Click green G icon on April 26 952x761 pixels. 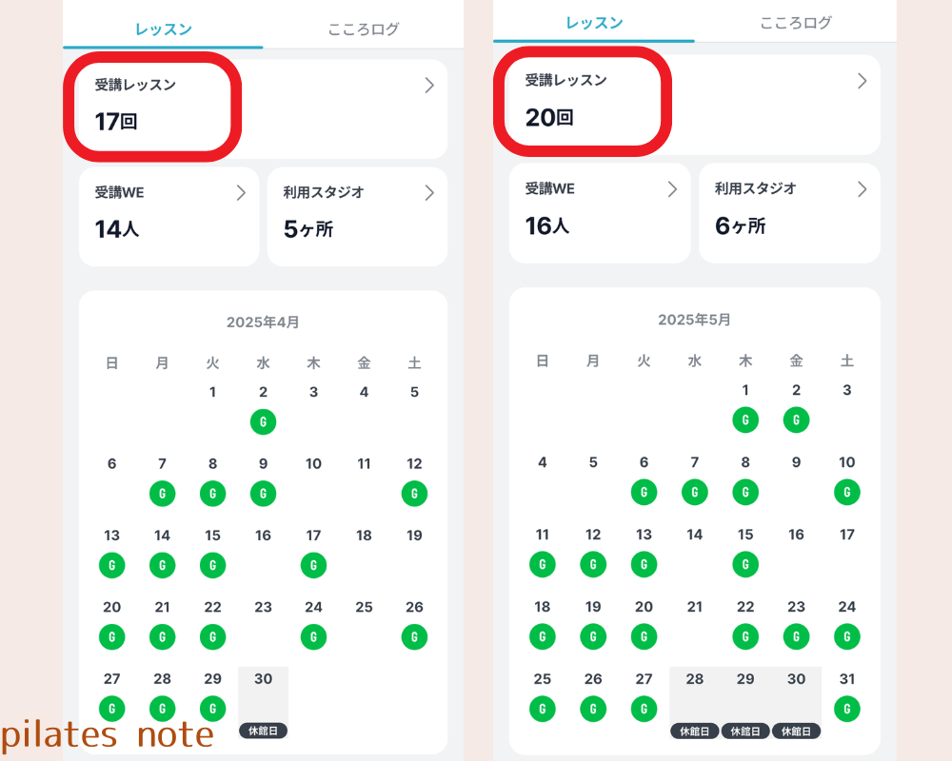[414, 636]
